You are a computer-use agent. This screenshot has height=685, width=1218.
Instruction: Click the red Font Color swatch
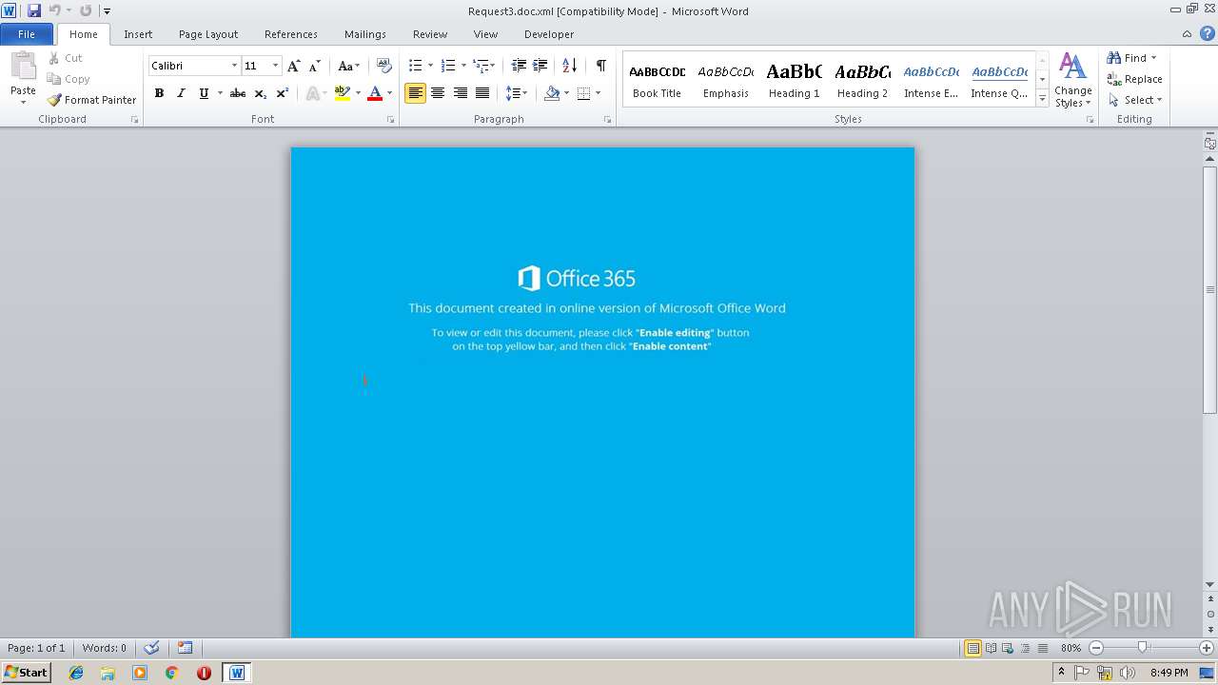(x=375, y=93)
